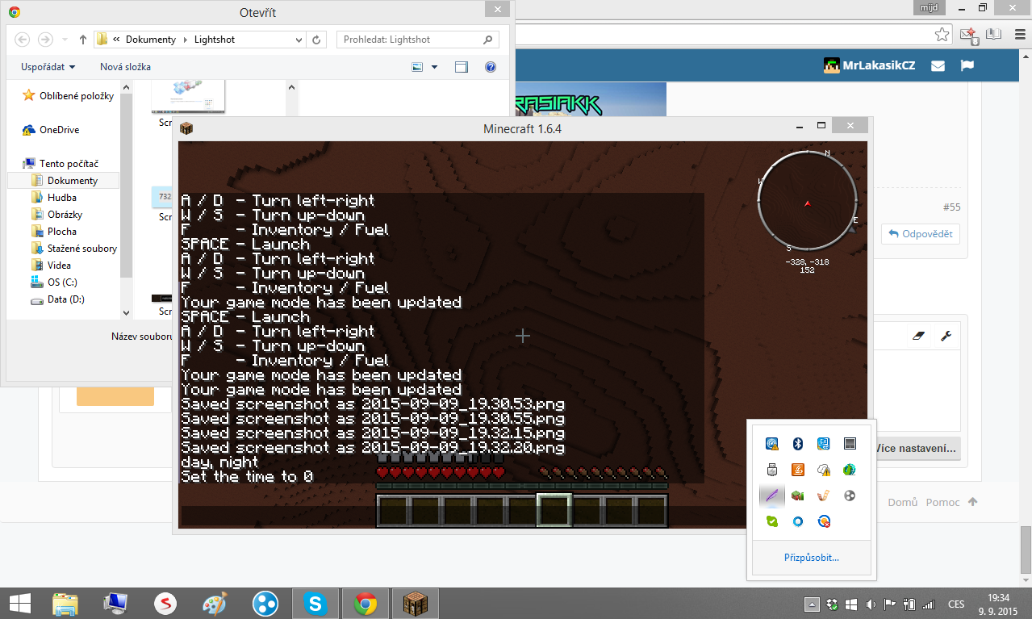The height and width of the screenshot is (619, 1032).
Task: Click the Nová složka button
Action: (x=125, y=67)
